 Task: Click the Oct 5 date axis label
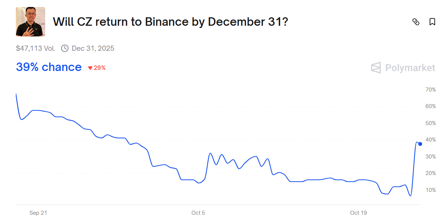tap(198, 213)
